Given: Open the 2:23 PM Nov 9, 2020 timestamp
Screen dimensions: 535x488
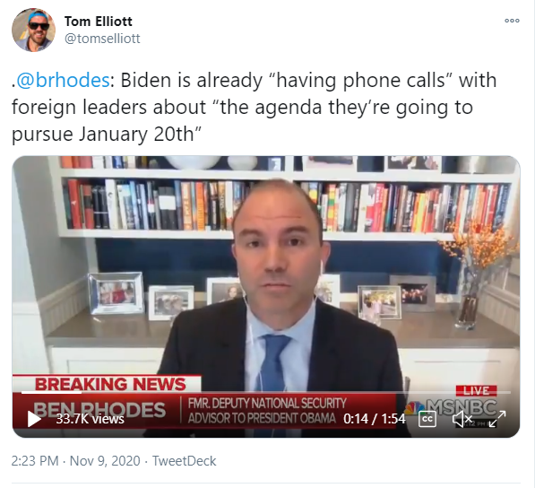Looking at the screenshot, I should [76, 461].
